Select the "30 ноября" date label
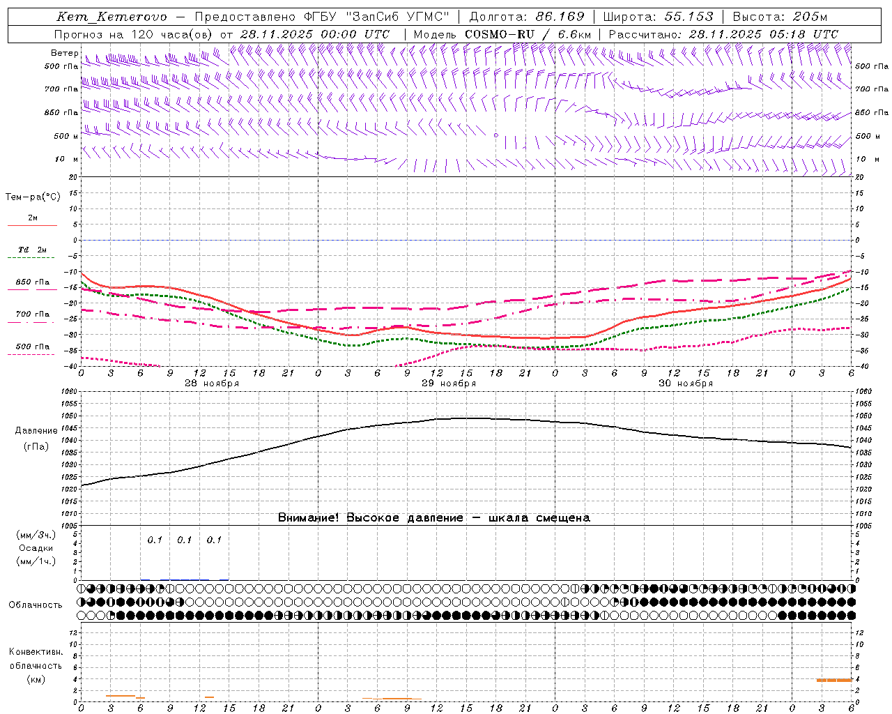The width and height of the screenshot is (892, 714). 686,383
